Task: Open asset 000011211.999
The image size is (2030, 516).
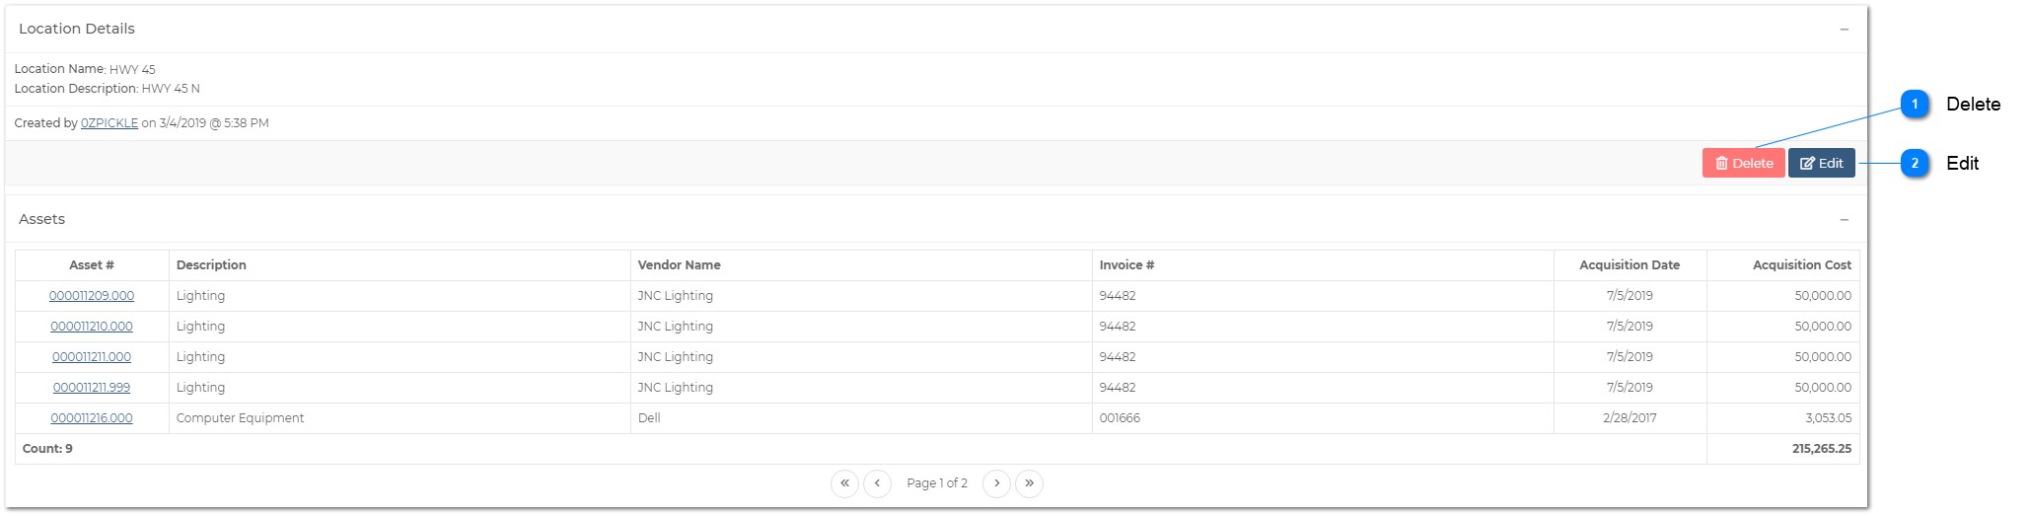Action: [x=92, y=387]
